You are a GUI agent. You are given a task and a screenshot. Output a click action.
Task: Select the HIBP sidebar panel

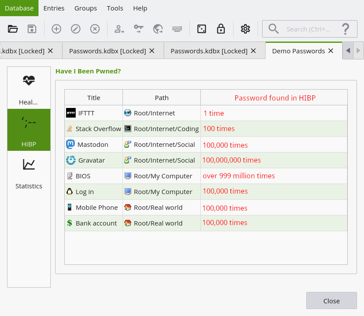coord(29,130)
